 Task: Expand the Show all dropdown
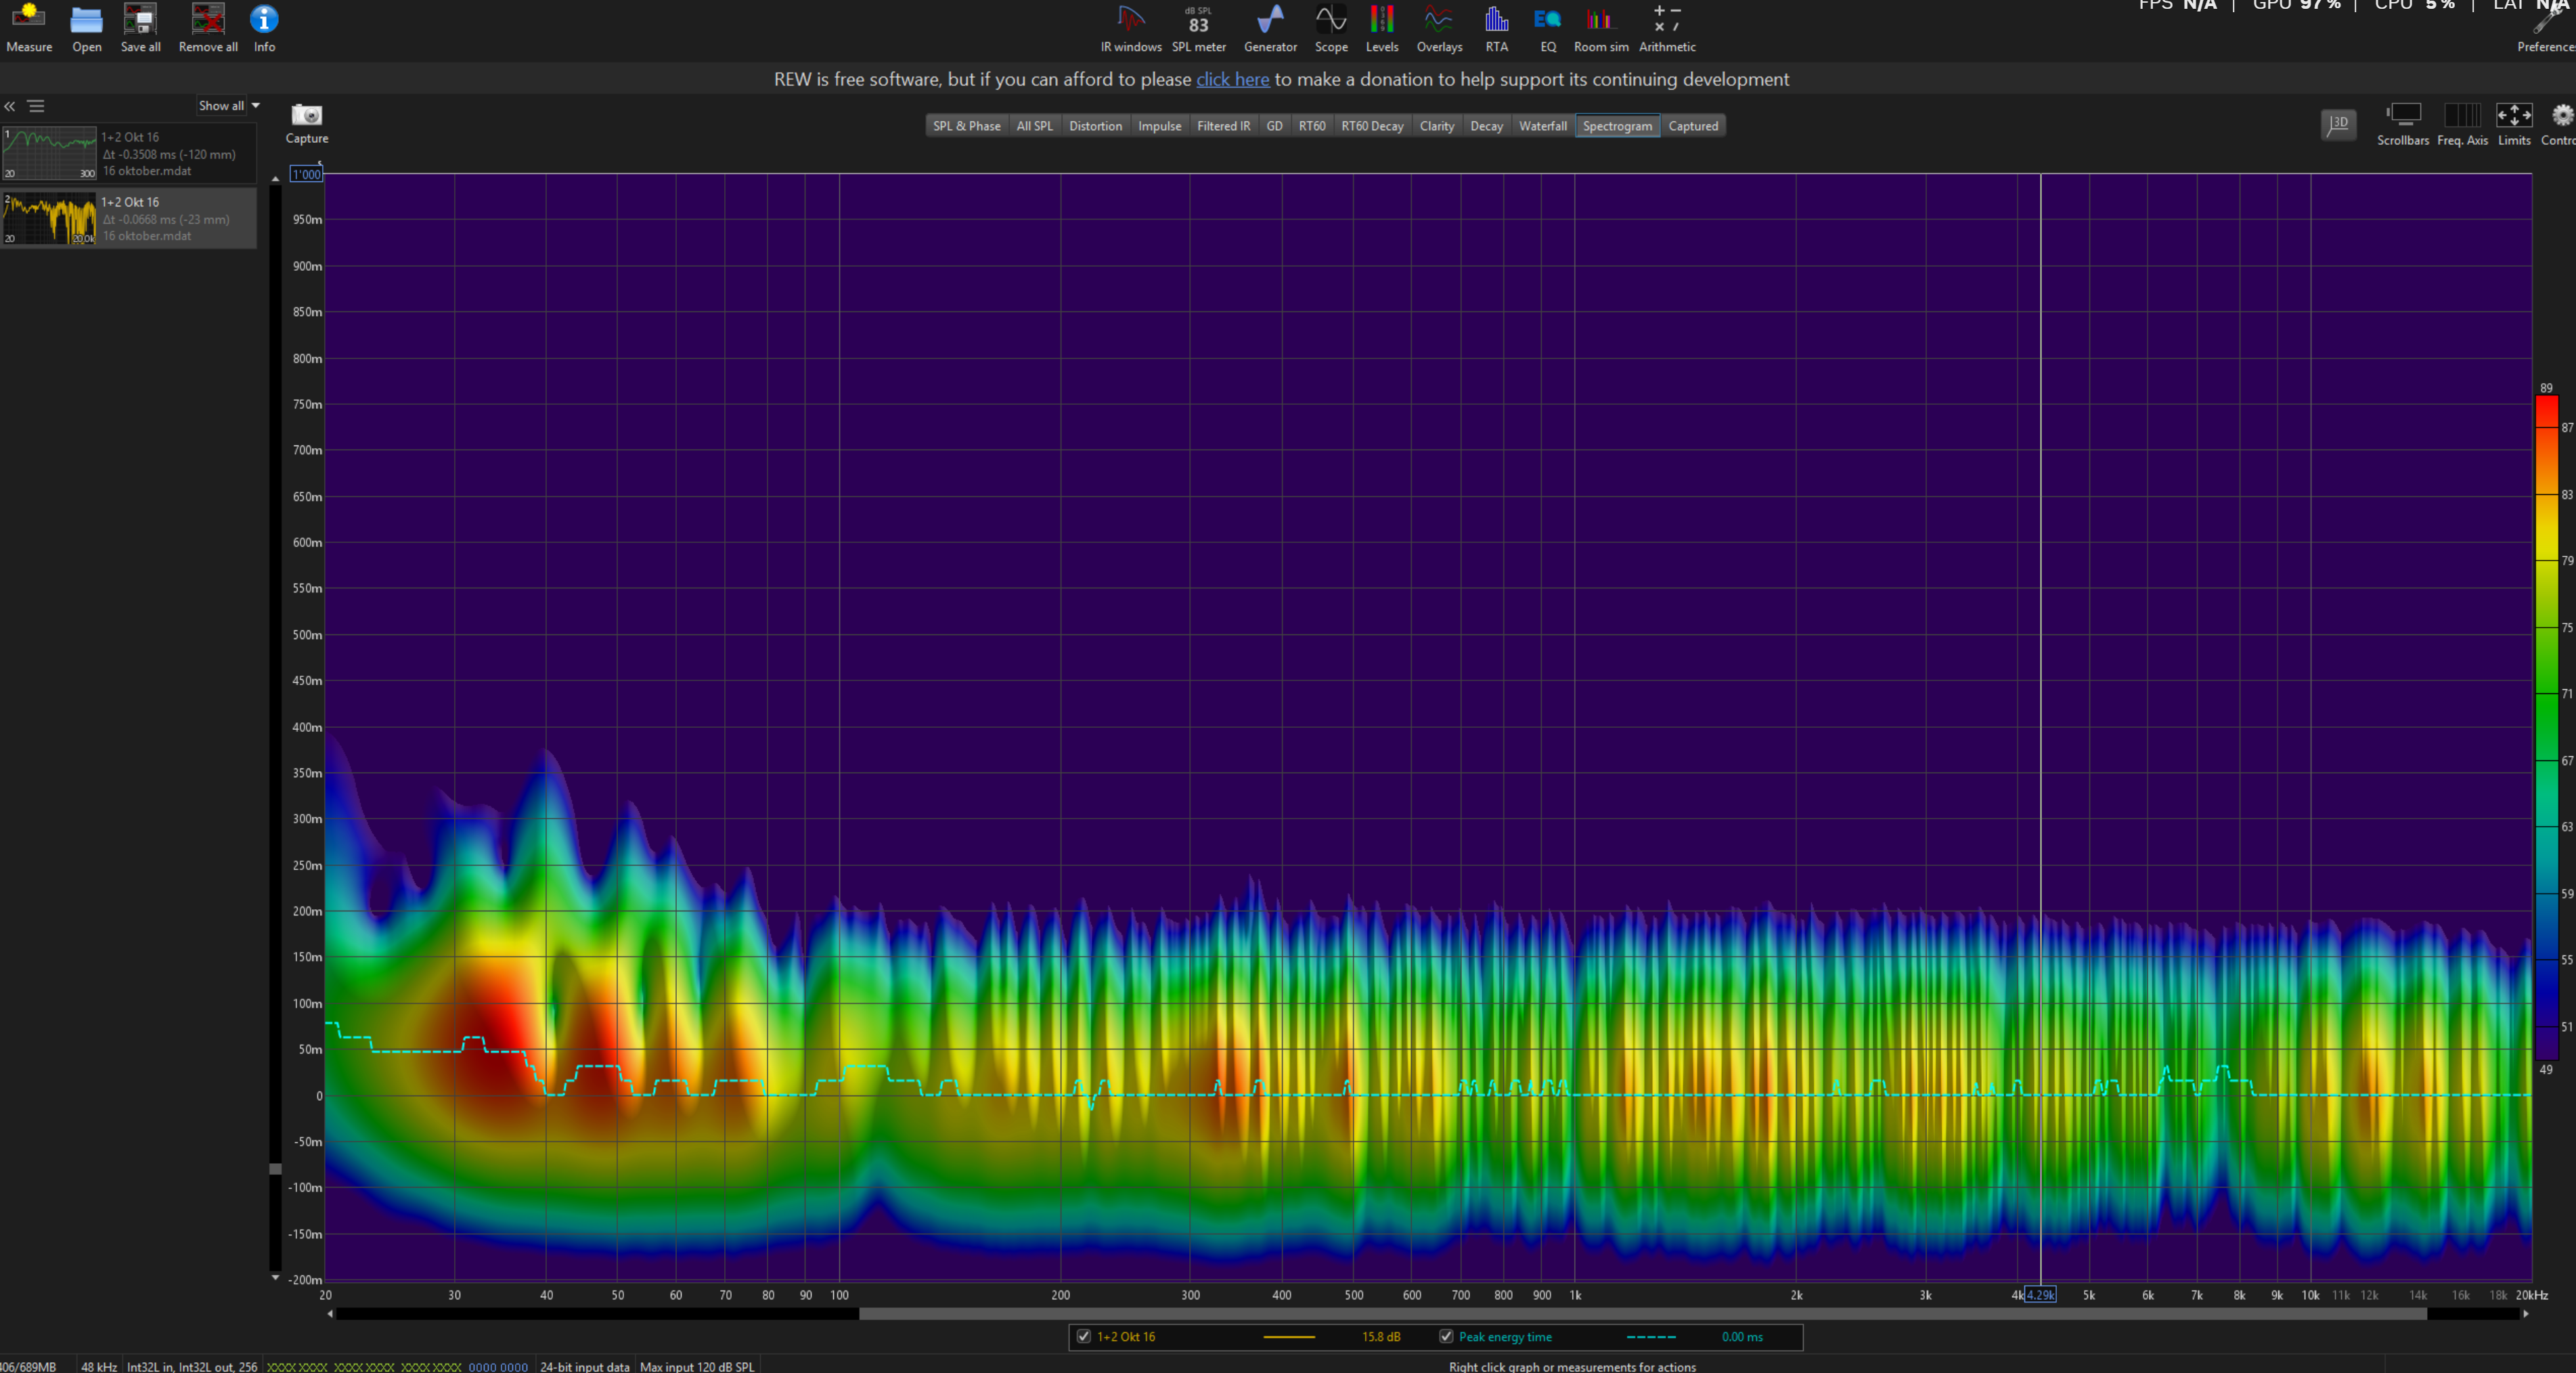click(229, 105)
